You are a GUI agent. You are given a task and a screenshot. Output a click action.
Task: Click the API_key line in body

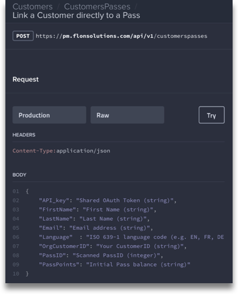[x=107, y=201]
